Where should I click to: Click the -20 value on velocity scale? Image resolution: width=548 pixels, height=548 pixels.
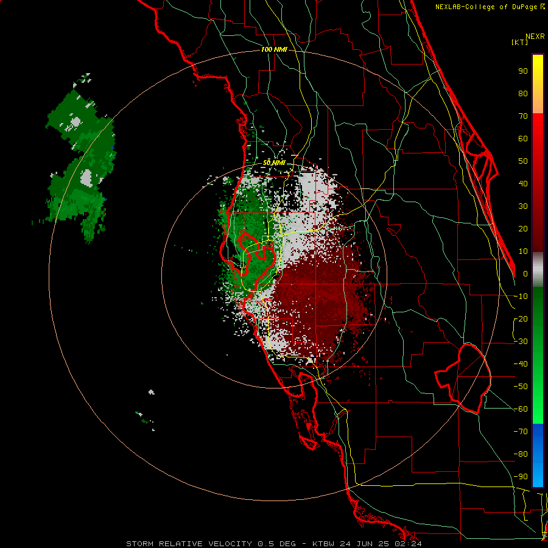click(x=521, y=319)
